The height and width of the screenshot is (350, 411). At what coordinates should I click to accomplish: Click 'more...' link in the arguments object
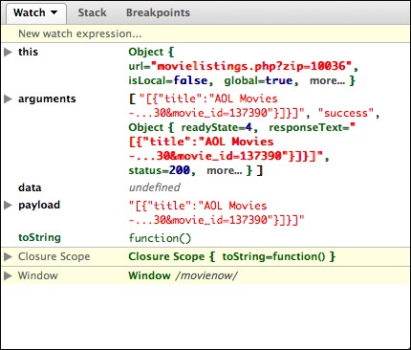click(x=225, y=170)
